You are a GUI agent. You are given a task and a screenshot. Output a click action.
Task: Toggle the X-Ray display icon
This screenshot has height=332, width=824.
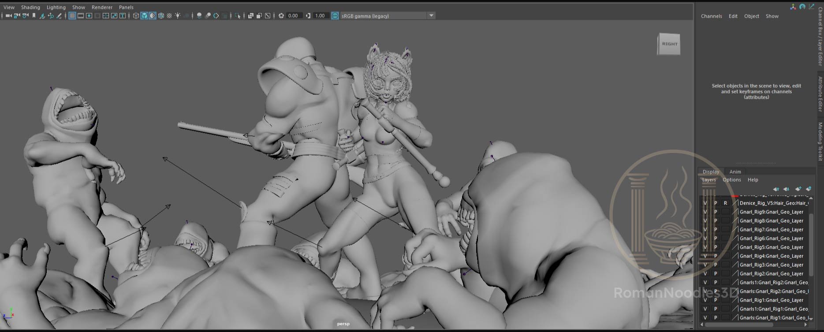click(x=251, y=15)
